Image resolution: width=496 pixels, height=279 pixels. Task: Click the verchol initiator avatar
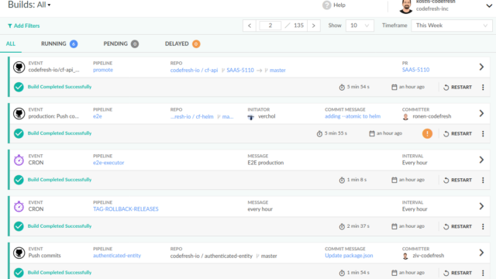250,117
